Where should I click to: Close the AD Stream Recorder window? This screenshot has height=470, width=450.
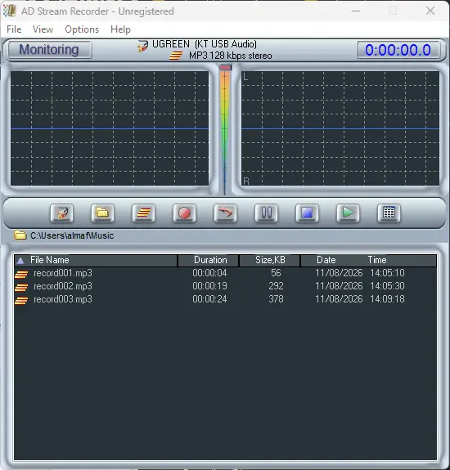coord(430,11)
